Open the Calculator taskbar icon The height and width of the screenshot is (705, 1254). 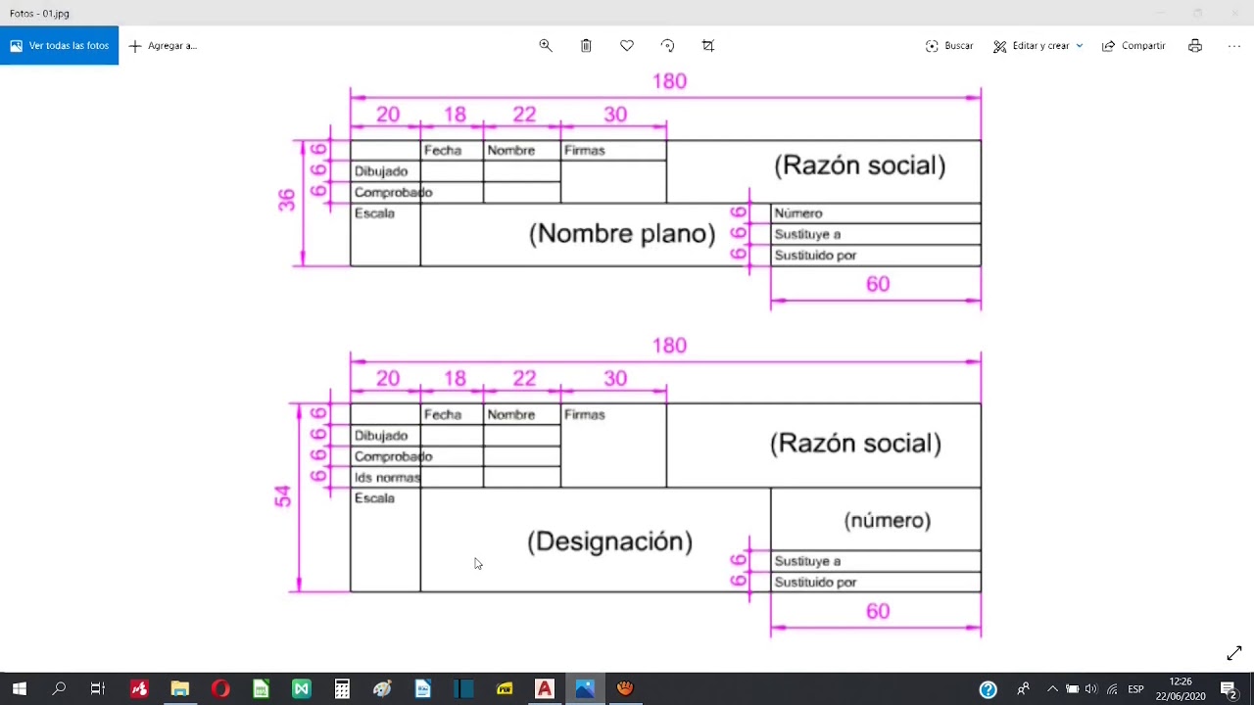342,689
